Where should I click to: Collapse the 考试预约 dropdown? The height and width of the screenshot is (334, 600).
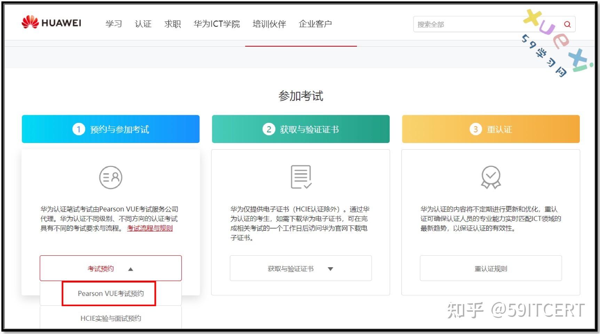pos(110,268)
